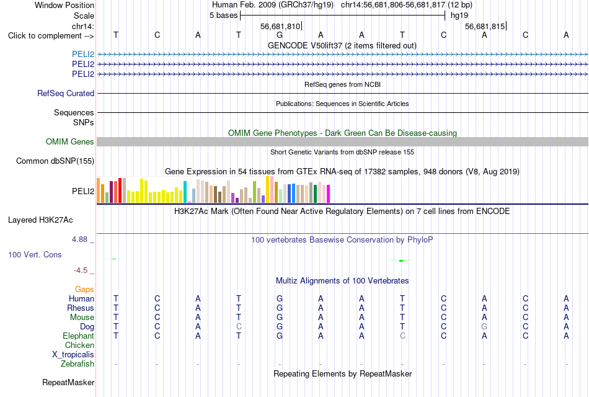Select the "Dog" species label
This screenshot has width=589, height=397.
[87, 327]
